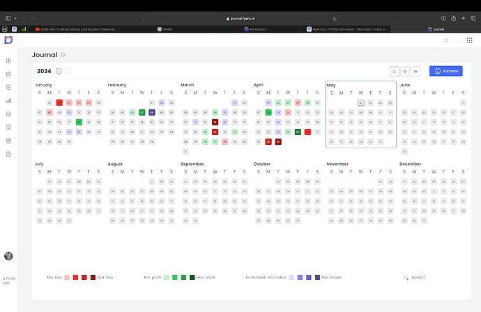Click the dark green Max profit legend swatch

tap(192, 277)
